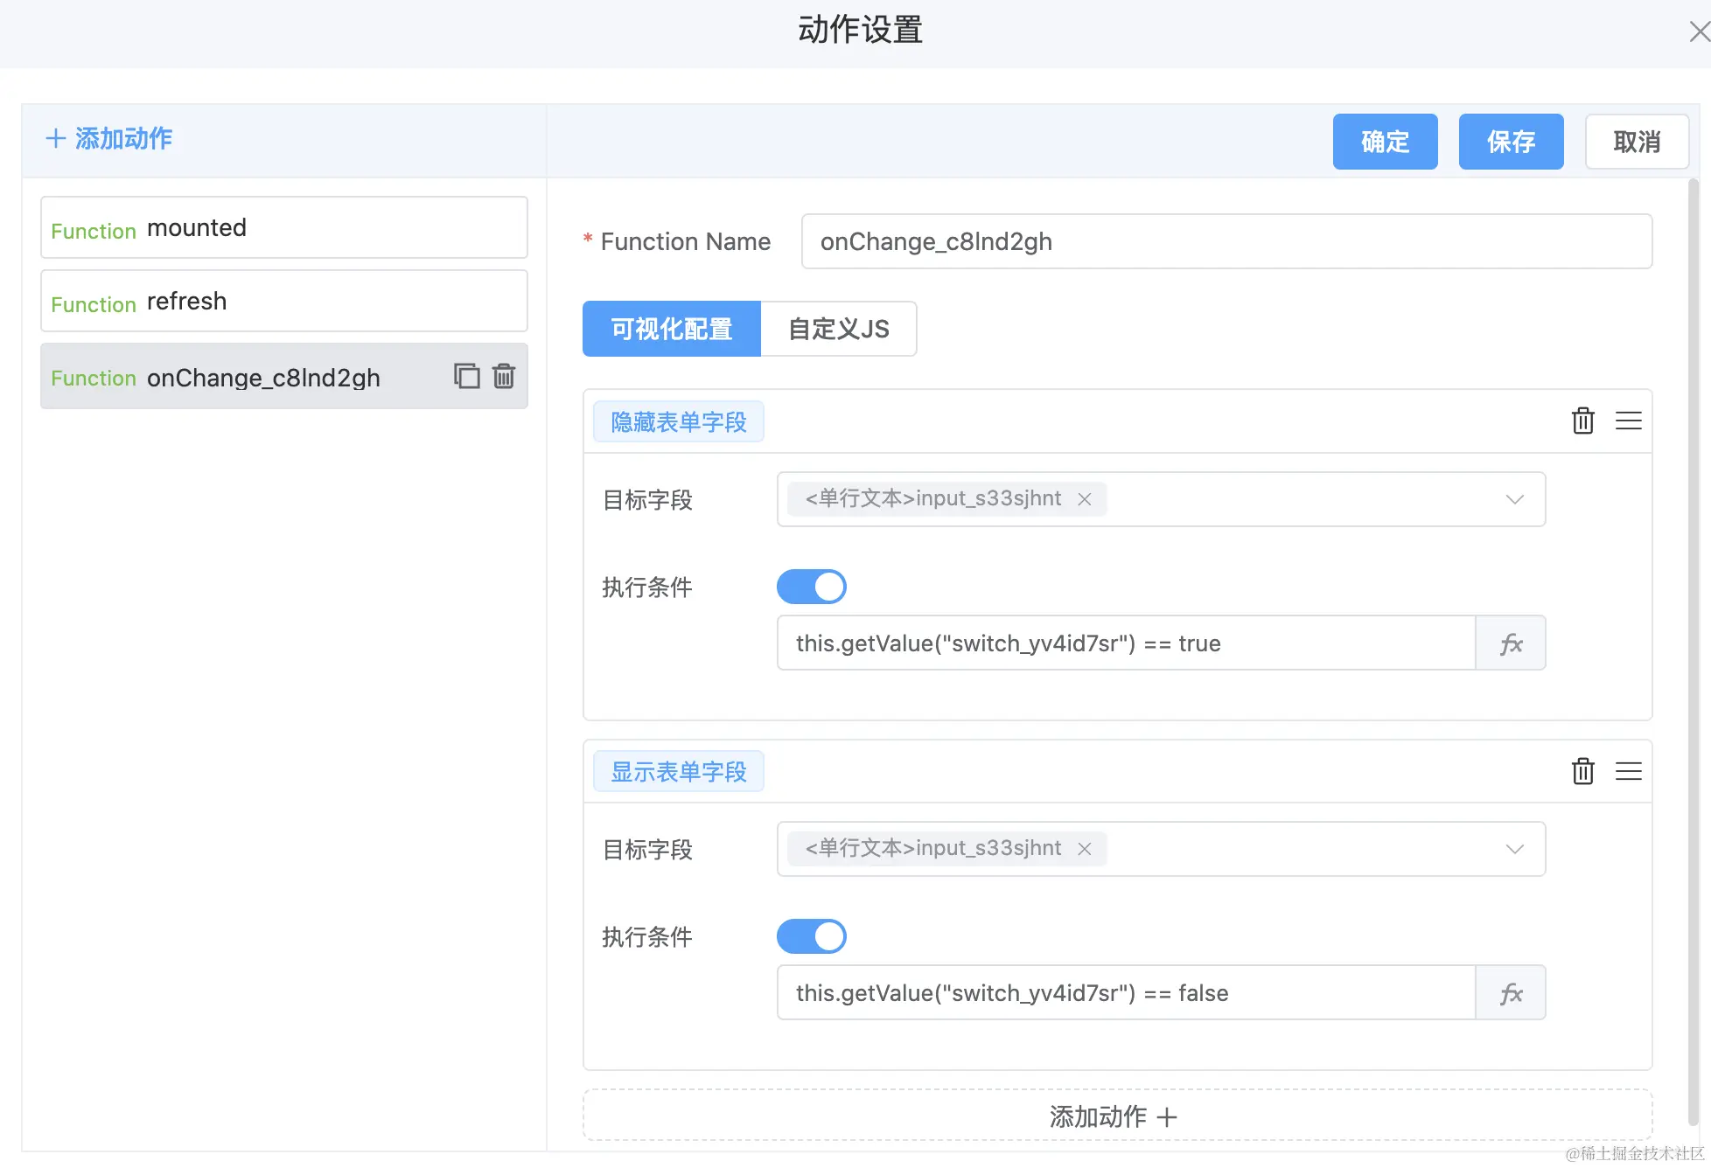Toggle 执行条件 switch in 显示表单字段 block
1711x1168 pixels.
pos(811,936)
